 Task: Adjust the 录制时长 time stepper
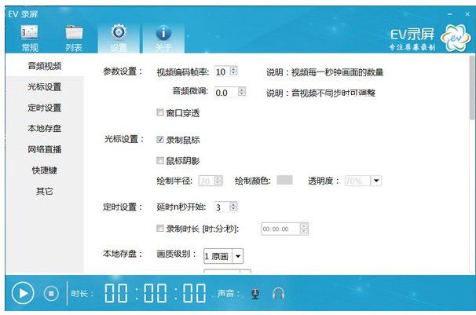tap(304, 229)
